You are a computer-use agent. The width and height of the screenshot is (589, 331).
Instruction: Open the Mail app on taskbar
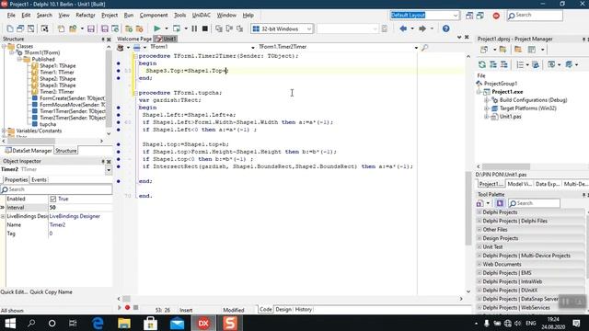[x=177, y=323]
